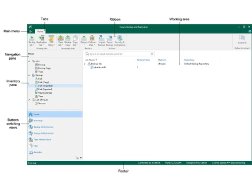
Task: Open the Backup Job ribbon dropdown
Action: [32, 40]
